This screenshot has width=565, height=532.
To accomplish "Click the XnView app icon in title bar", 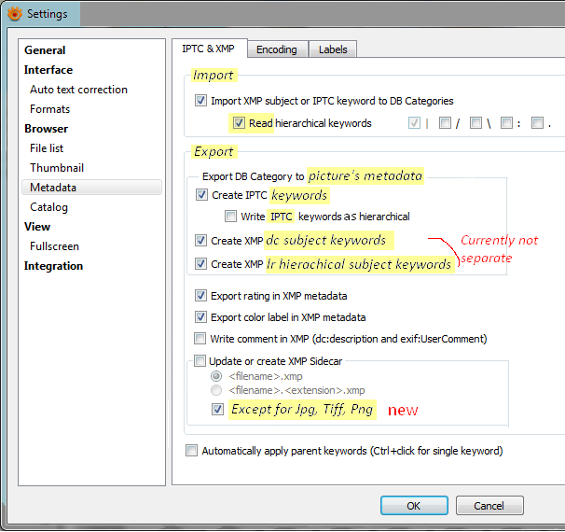I will pyautogui.click(x=14, y=14).
